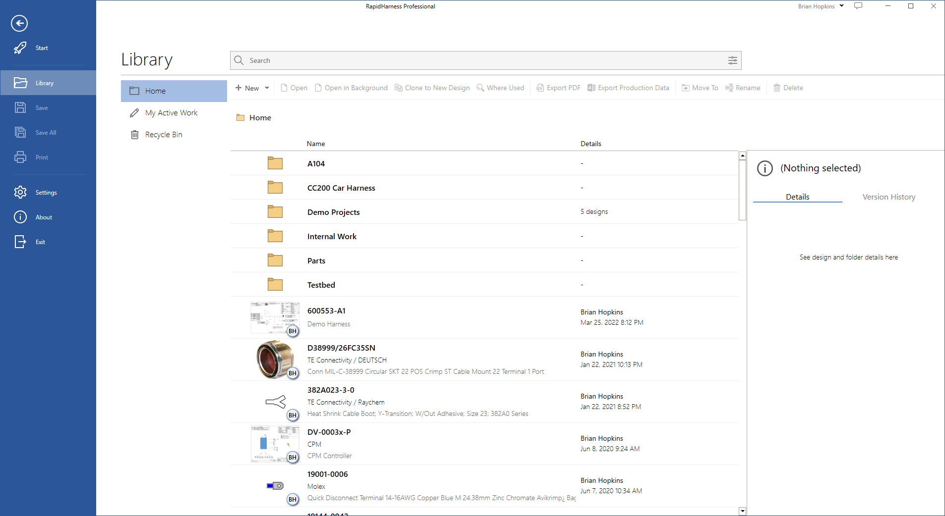Viewport: 945px width, 516px height.
Task: Click the search magnifier icon
Action: 239,60
